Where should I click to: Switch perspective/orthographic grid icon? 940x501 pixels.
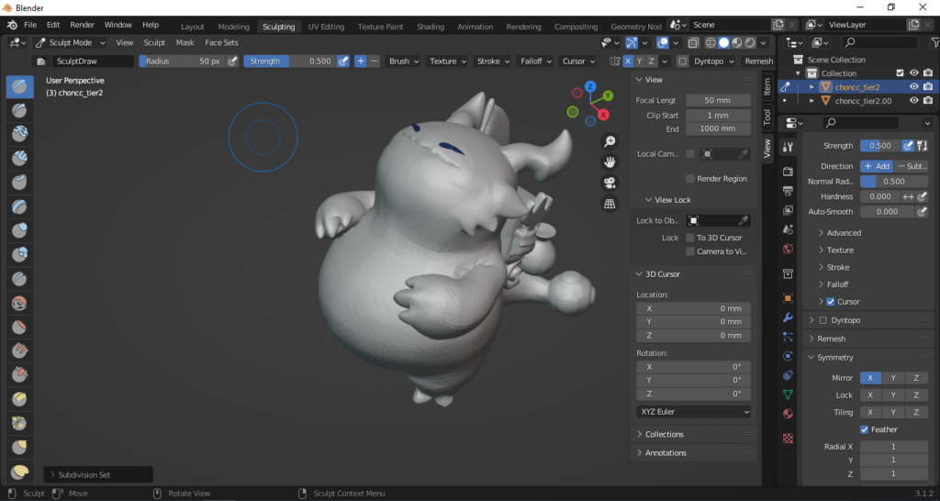[x=610, y=204]
